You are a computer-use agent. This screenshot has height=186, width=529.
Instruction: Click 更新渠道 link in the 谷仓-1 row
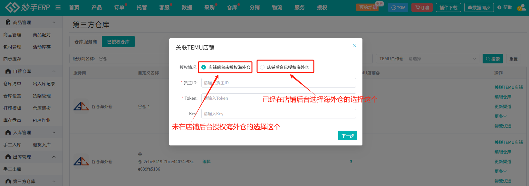tap(503, 107)
